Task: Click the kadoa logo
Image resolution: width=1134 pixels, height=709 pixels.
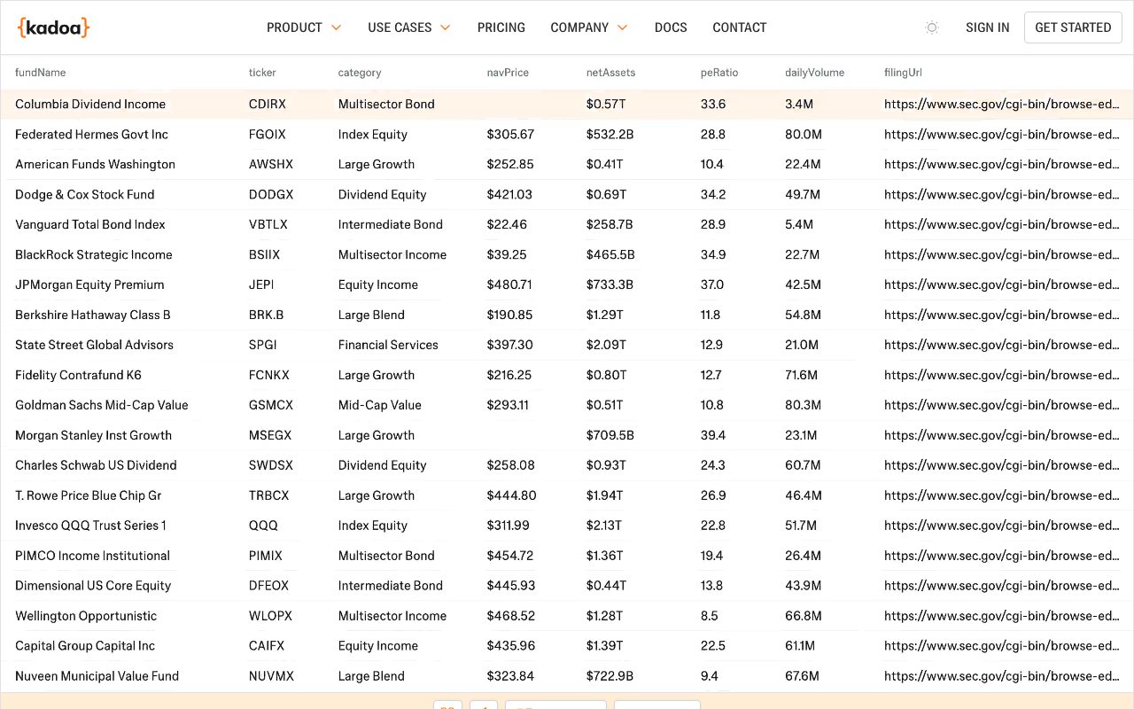Action: 53,27
